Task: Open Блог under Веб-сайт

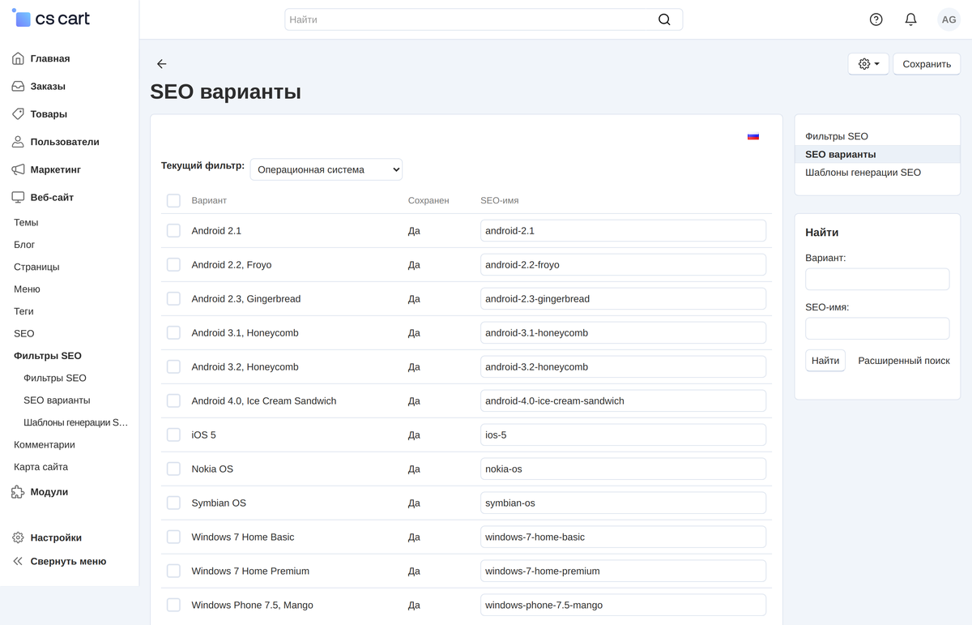Action: click(24, 245)
